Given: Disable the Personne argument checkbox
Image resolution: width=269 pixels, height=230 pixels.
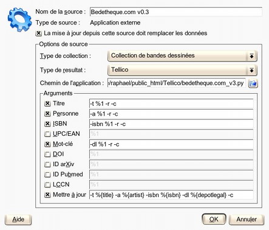Looking at the screenshot, I should click(x=47, y=114).
